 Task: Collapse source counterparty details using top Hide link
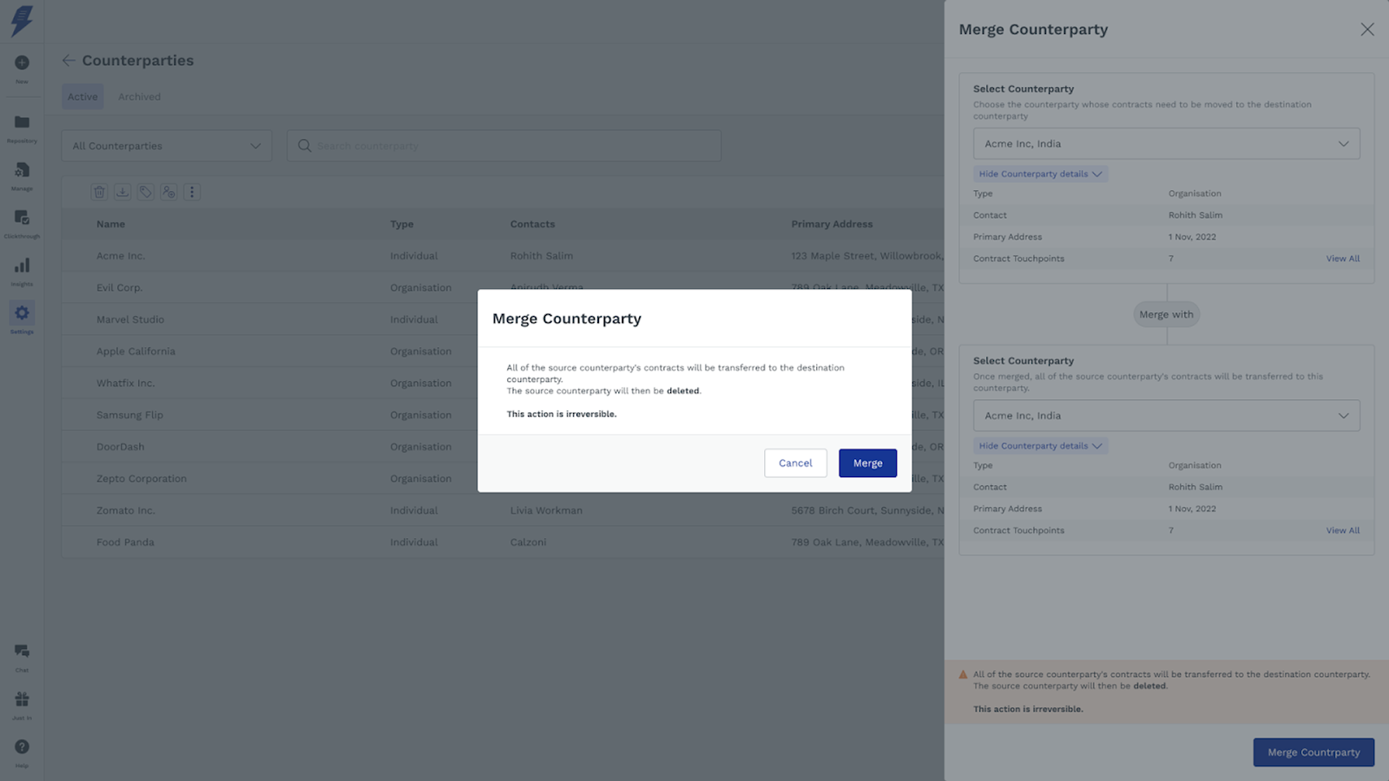[1040, 174]
